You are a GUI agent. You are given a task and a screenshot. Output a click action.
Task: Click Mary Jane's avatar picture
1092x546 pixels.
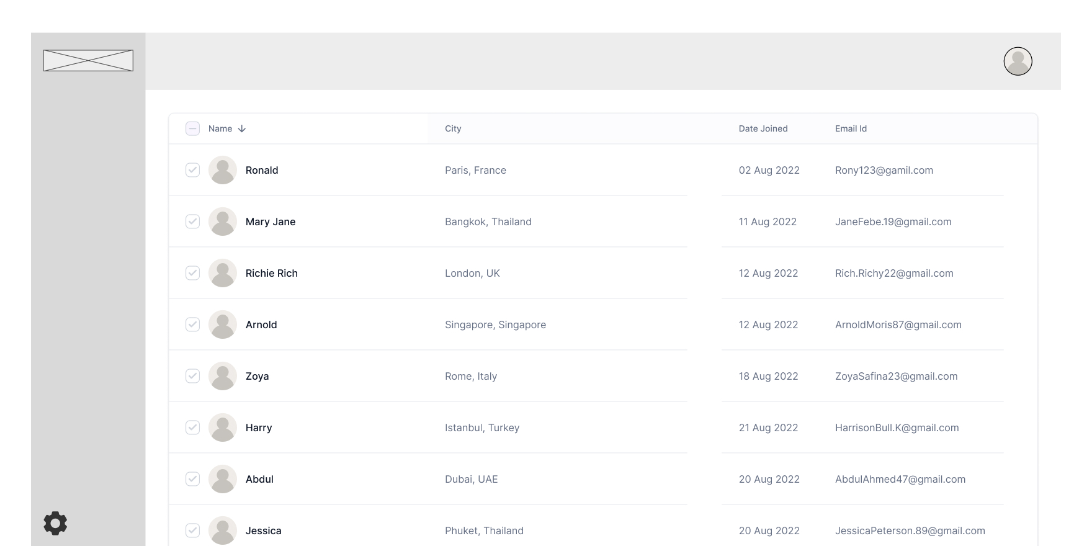pos(222,222)
